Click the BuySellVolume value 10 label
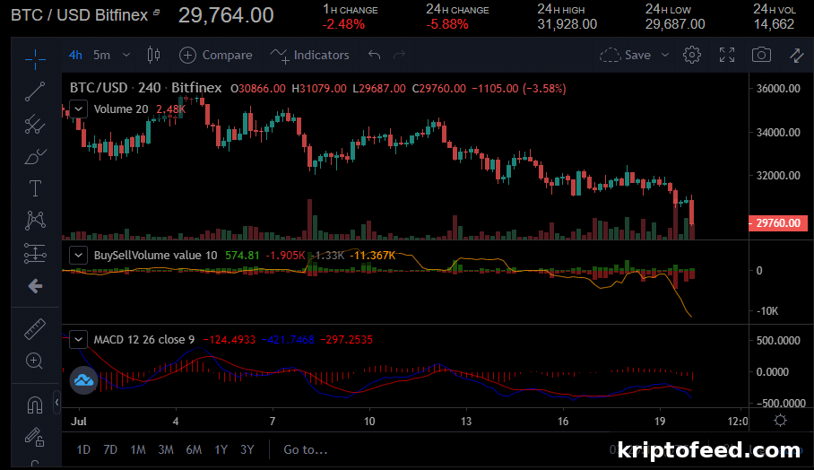 pyautogui.click(x=155, y=255)
